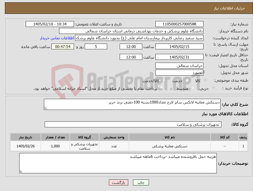Click the ساعت باقی مانده label
Viewport: 253px width, 191px height.
(36, 47)
